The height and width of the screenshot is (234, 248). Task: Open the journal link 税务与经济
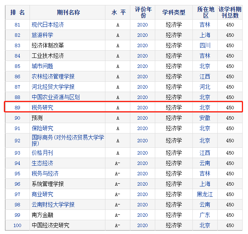coord(45,173)
